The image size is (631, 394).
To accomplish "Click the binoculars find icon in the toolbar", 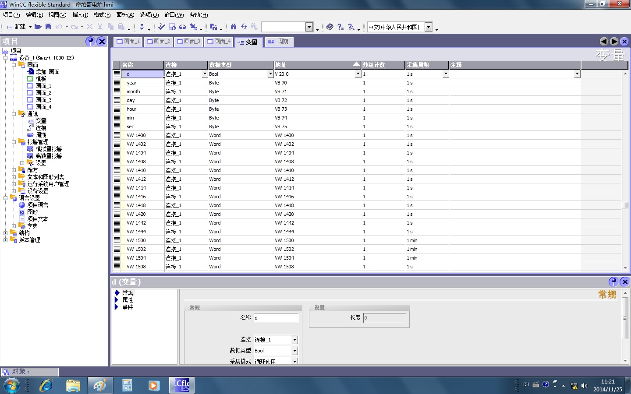I will tap(234, 27).
